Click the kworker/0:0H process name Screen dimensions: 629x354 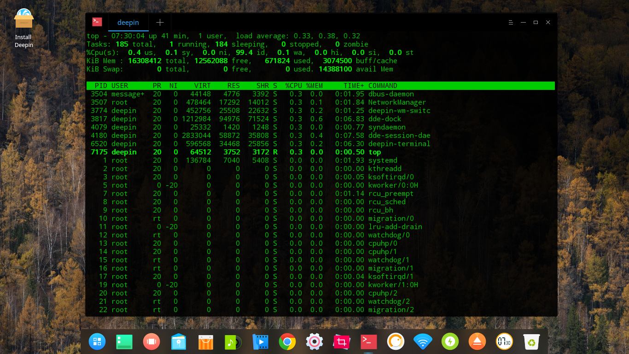[393, 185]
